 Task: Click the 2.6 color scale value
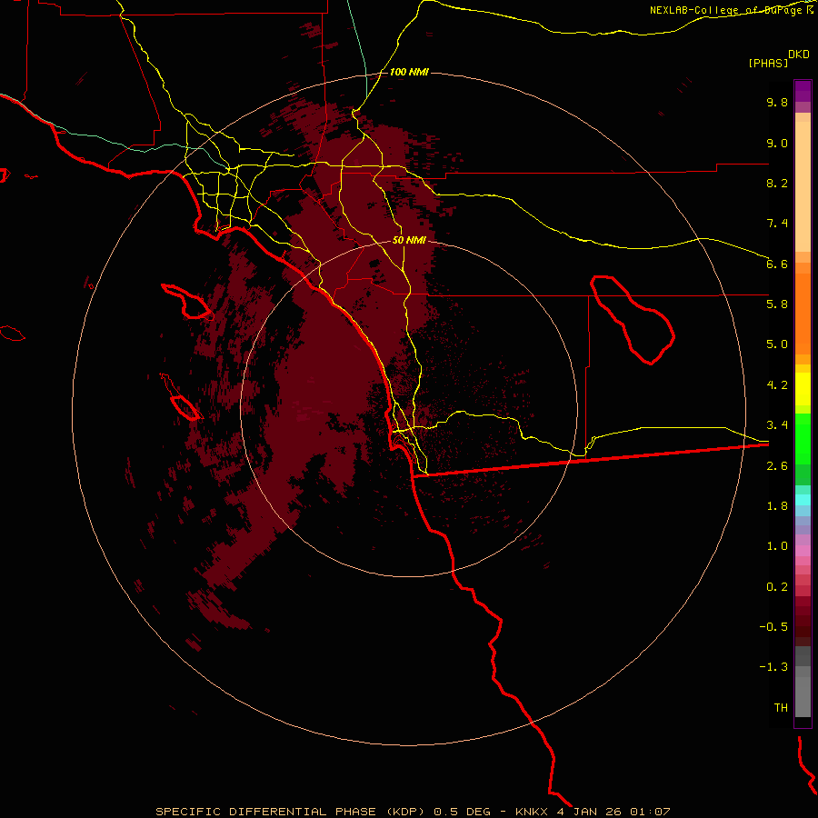tap(777, 466)
